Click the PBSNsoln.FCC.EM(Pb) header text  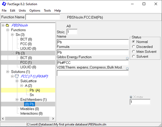click(85, 18)
